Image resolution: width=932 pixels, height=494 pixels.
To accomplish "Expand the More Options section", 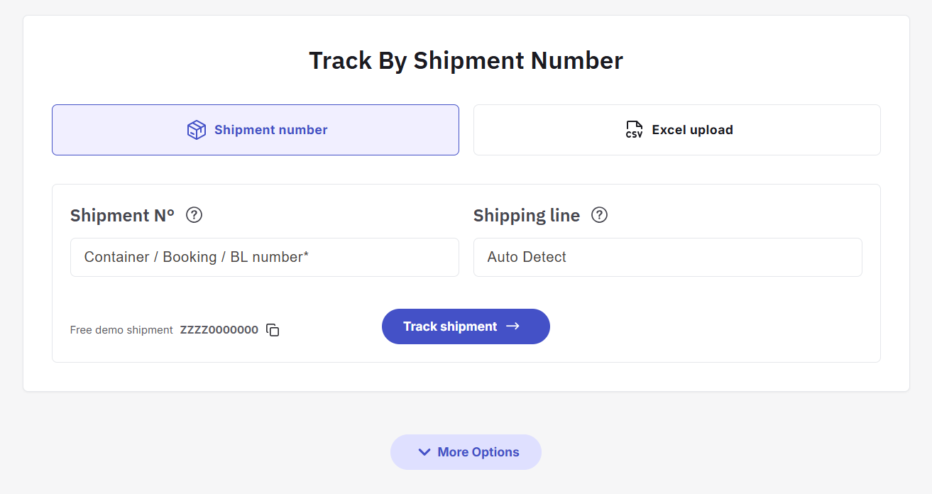I will pos(466,452).
